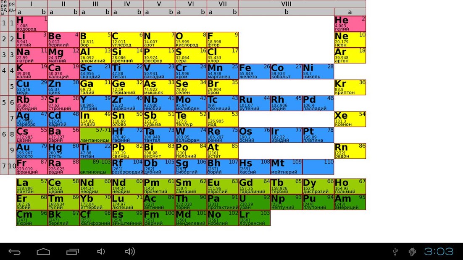463x260 pixels.
Task: Tap the volume down speaker icon
Action: pos(101,252)
